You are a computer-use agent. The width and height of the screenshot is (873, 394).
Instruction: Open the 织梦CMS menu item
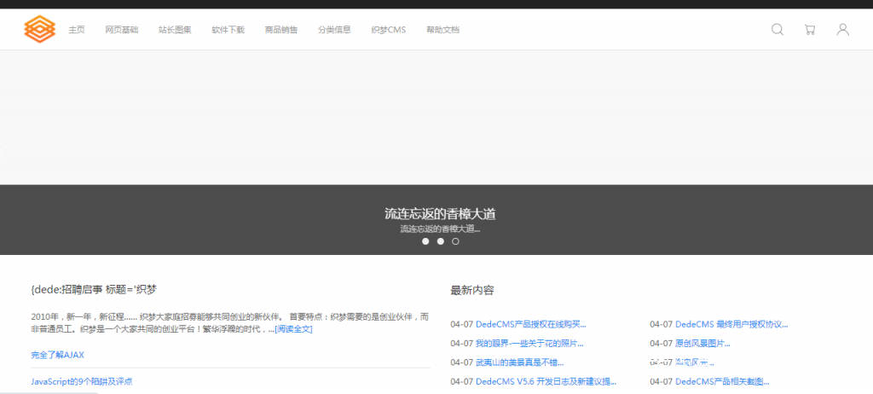pos(389,30)
